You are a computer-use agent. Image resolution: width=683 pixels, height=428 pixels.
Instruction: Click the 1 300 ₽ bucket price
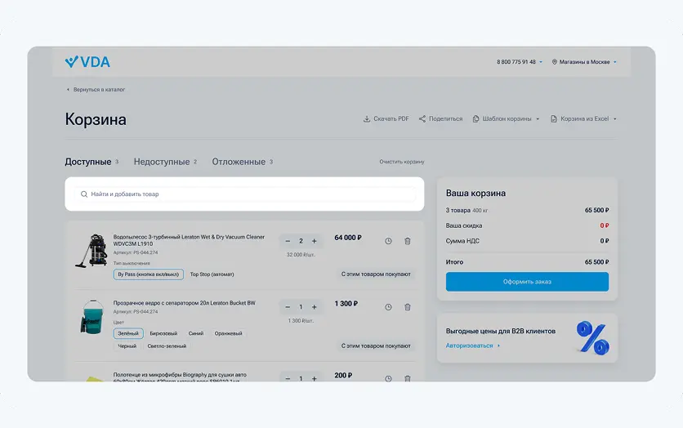click(x=346, y=304)
